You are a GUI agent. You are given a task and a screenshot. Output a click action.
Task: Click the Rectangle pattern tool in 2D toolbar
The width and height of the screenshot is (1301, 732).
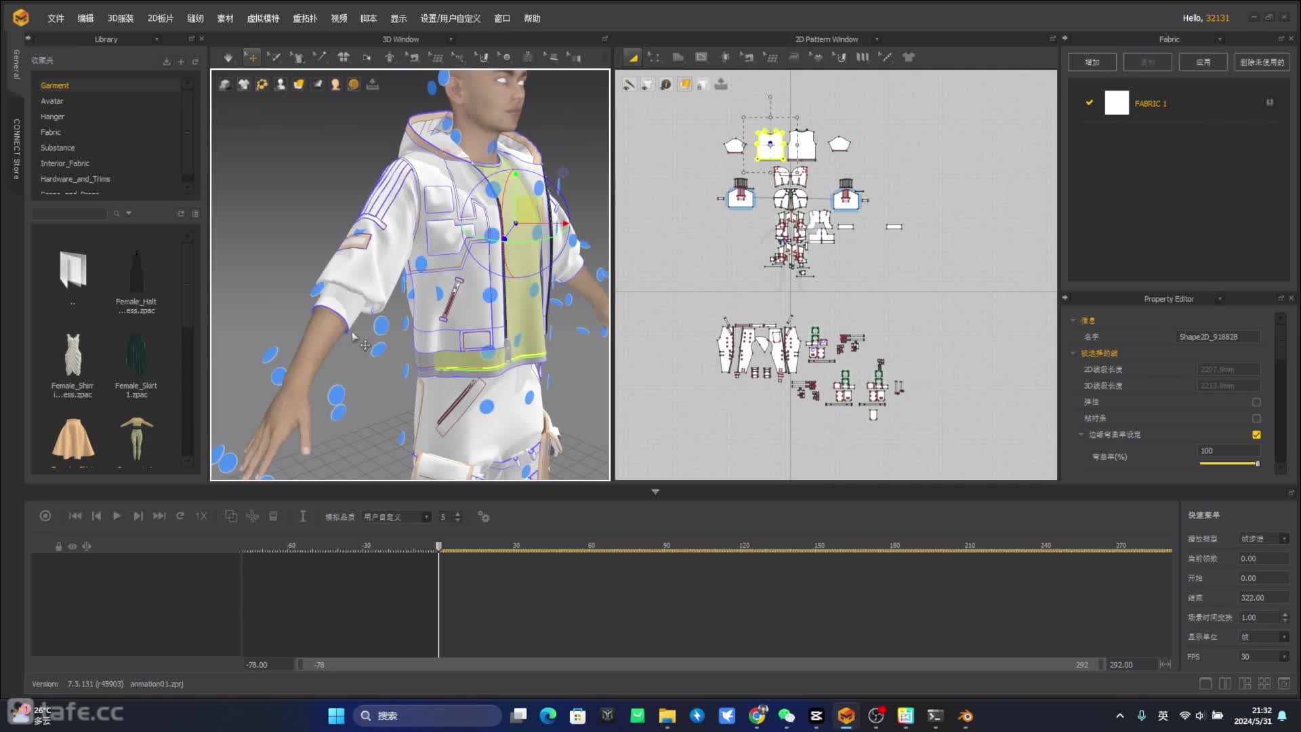point(701,58)
